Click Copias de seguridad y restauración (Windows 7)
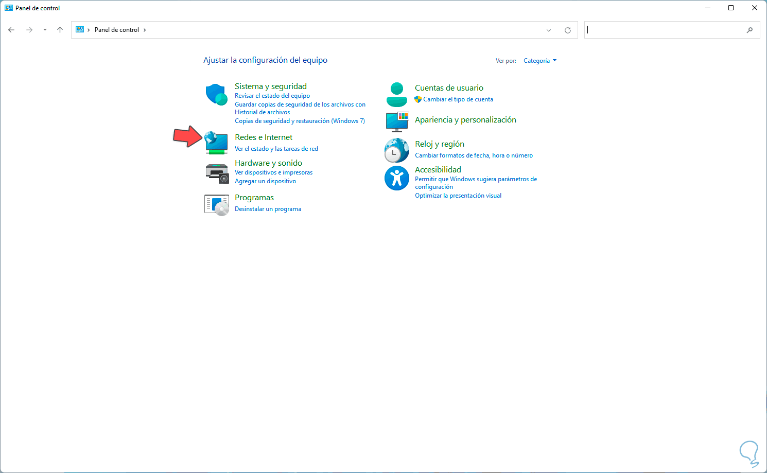Screen dimensions: 767x473 (300, 121)
